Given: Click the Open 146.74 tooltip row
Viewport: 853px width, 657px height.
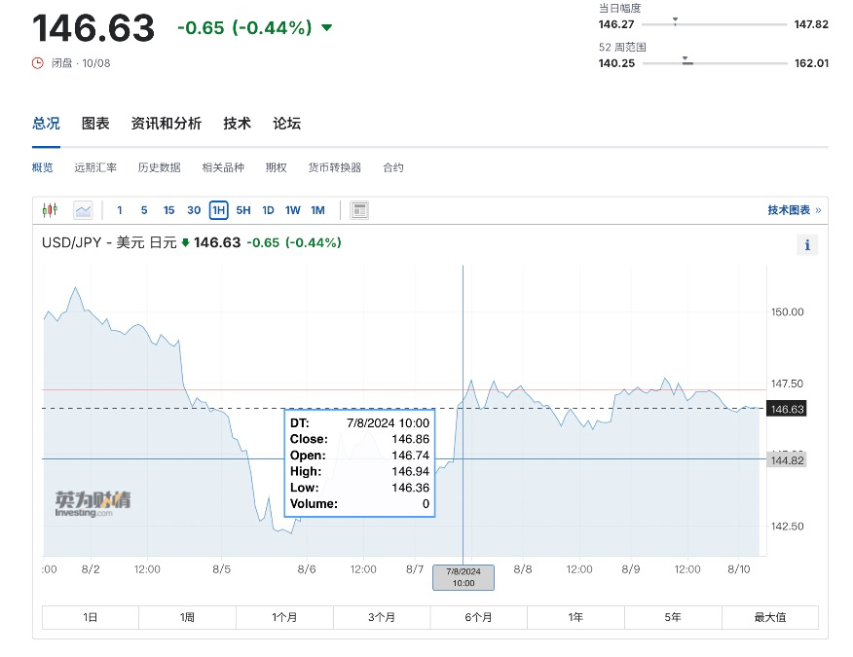Looking at the screenshot, I should coord(359,456).
